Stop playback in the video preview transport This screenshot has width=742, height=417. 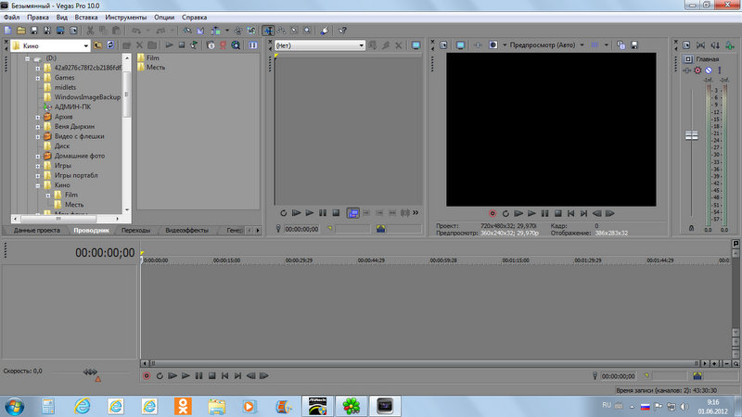click(x=558, y=214)
